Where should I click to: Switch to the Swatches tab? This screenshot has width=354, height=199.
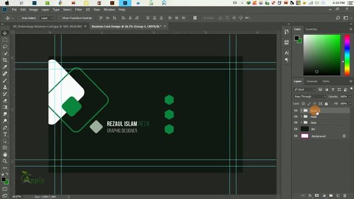tap(311, 29)
